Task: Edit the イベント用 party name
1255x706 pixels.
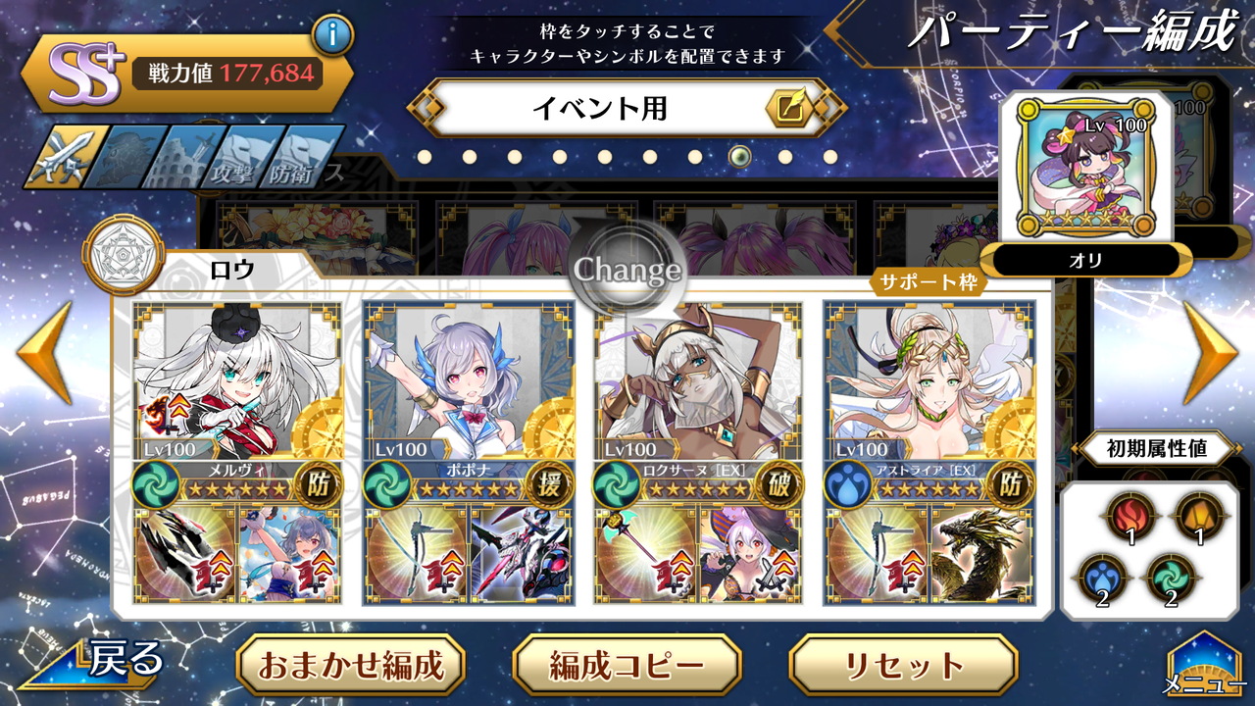Action: point(789,109)
